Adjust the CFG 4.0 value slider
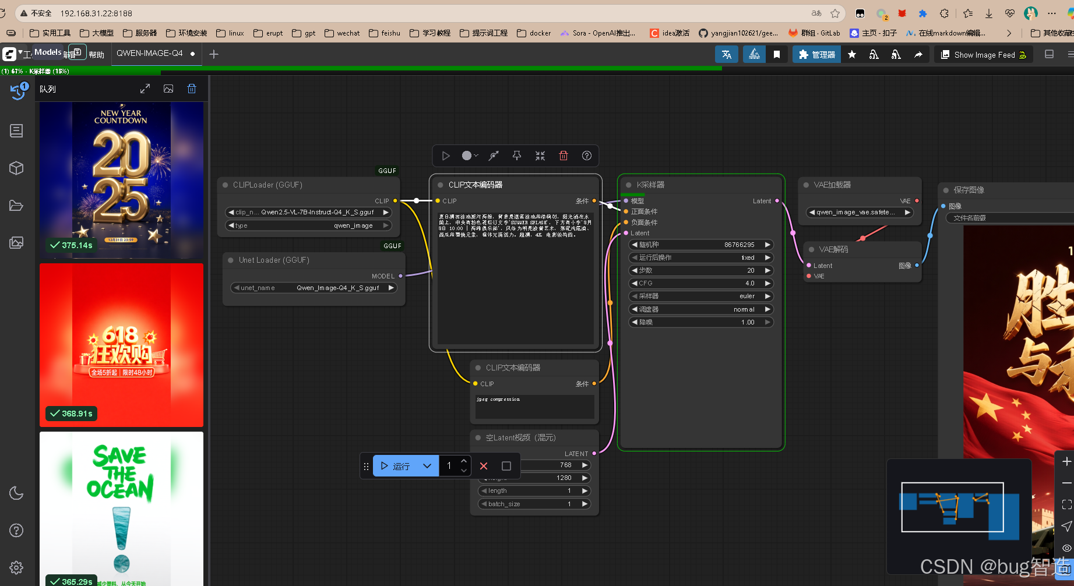Viewport: 1074px width, 586px height. (x=701, y=283)
